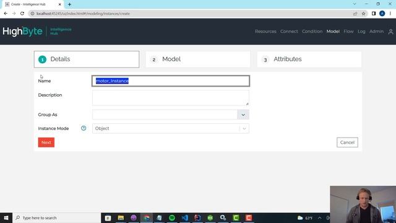
Task: Open the Flow menu
Action: 348,32
